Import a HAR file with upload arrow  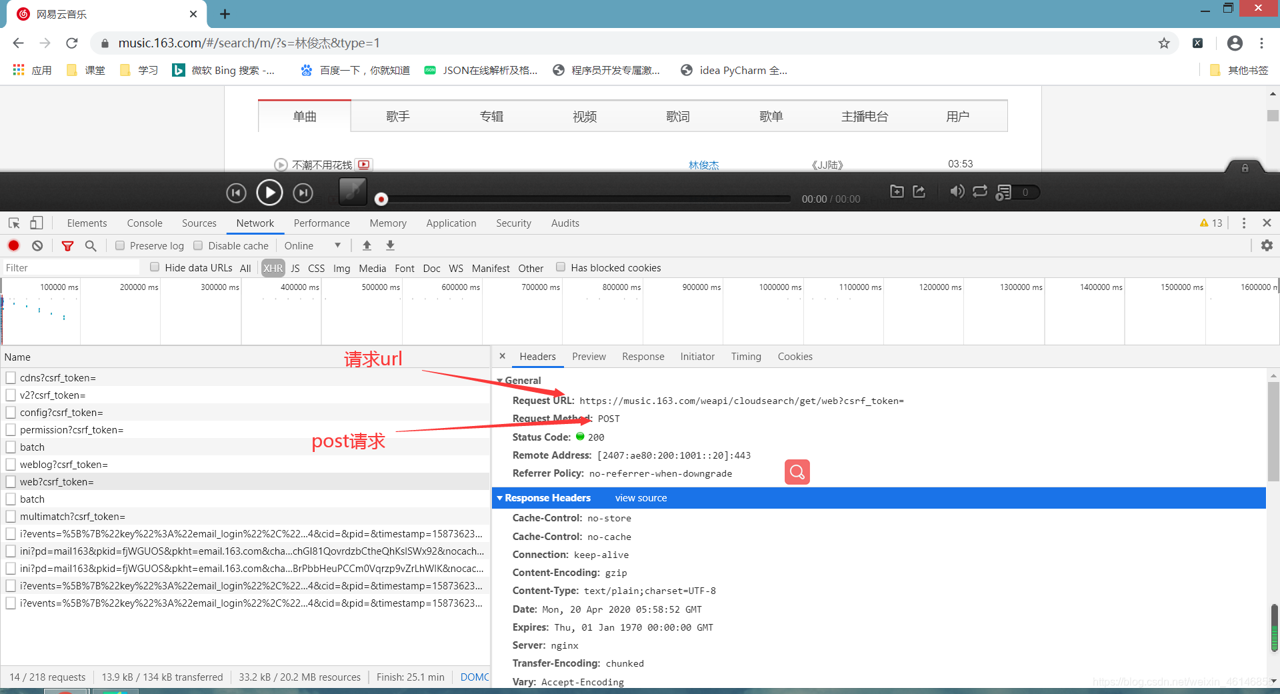(x=367, y=245)
